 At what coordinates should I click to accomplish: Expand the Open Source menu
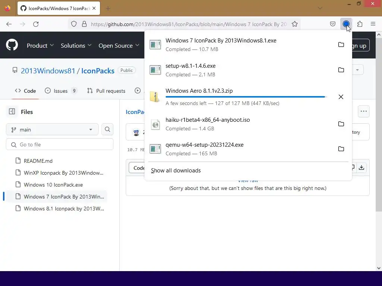pyautogui.click(x=119, y=45)
